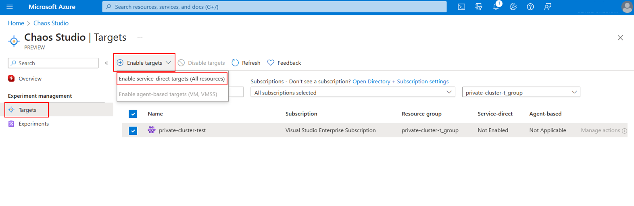Open the private-cluster-t_group resource group dropdown

coord(521,92)
